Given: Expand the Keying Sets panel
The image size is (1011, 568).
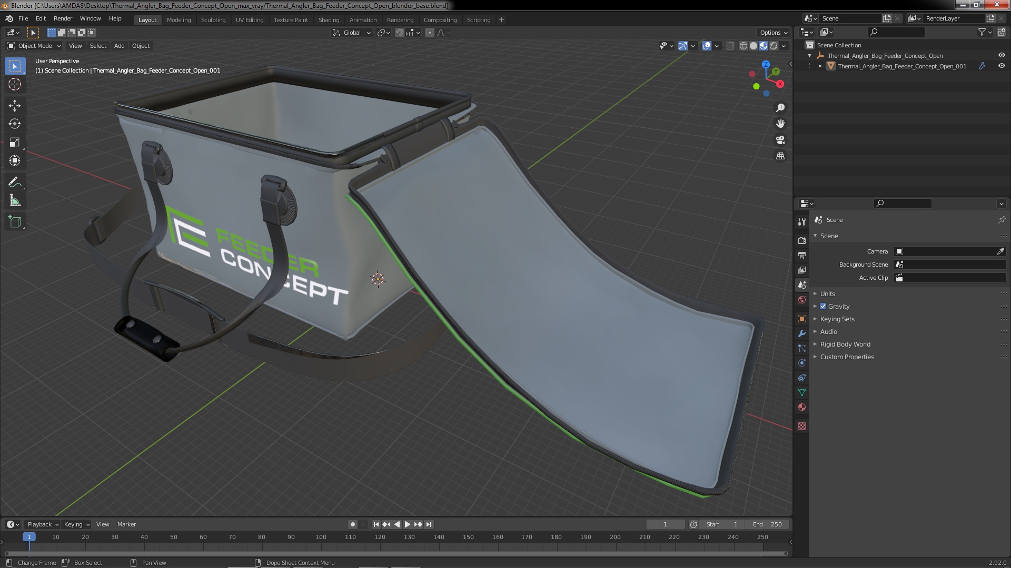Looking at the screenshot, I should click(x=837, y=319).
